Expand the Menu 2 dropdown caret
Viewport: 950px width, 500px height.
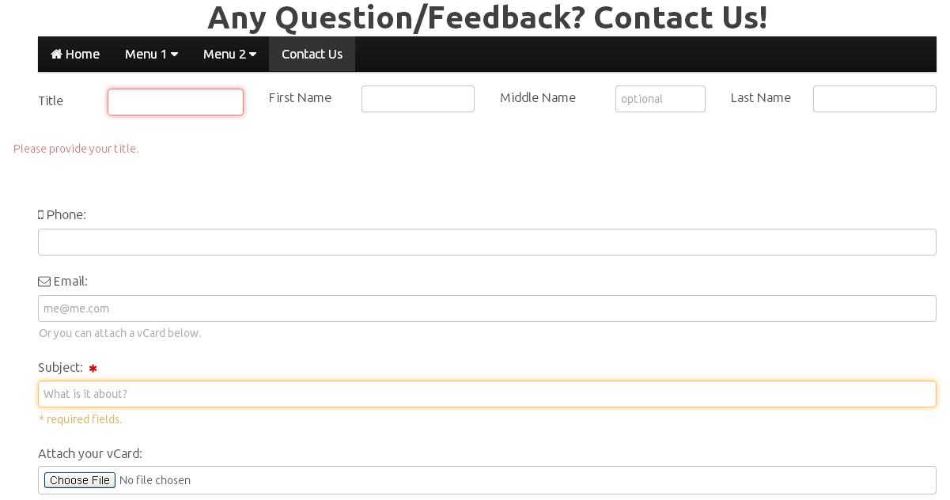pos(252,54)
